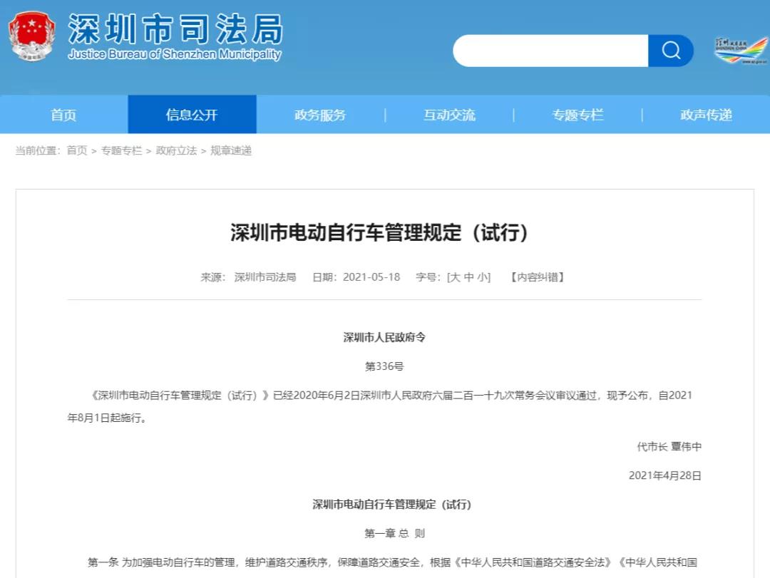Set font size to large 大

tap(455, 277)
